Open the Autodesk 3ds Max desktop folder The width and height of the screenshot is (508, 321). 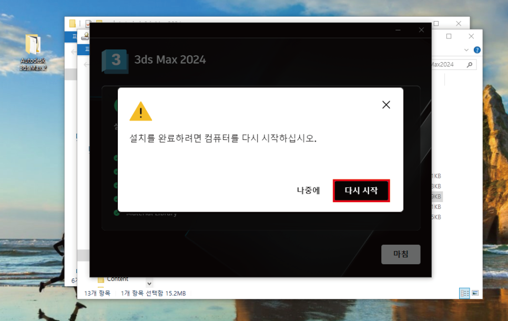(33, 52)
